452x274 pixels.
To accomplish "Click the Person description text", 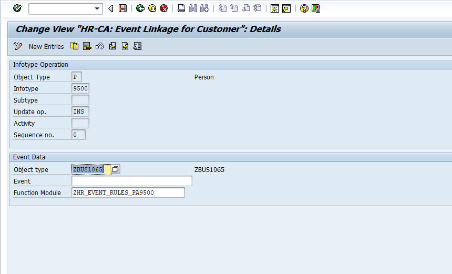I will (x=204, y=77).
